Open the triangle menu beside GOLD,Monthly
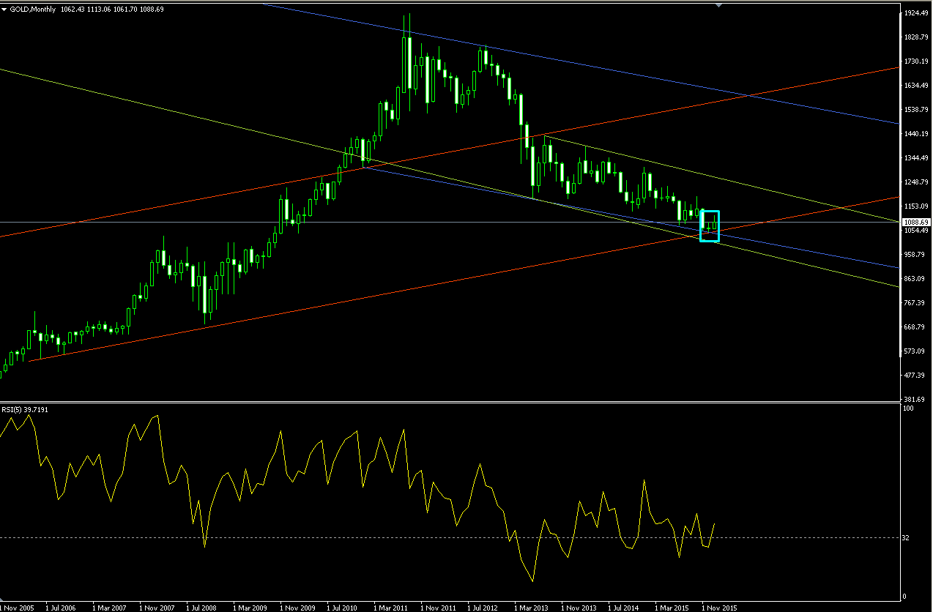Image resolution: width=933 pixels, height=612 pixels. (4, 9)
